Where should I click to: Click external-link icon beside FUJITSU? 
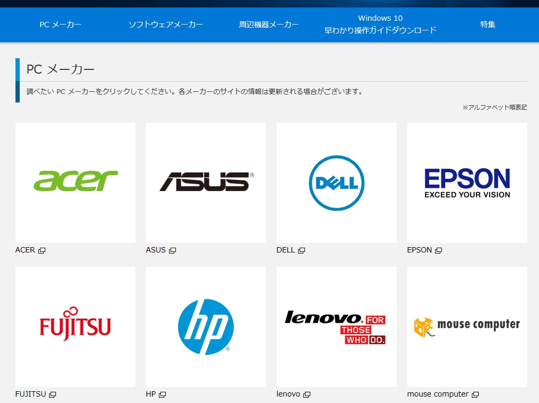[x=53, y=395]
